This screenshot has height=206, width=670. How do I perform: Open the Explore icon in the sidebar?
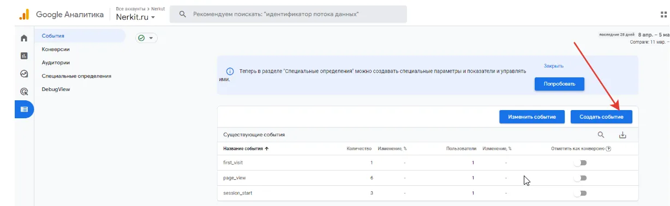click(24, 74)
